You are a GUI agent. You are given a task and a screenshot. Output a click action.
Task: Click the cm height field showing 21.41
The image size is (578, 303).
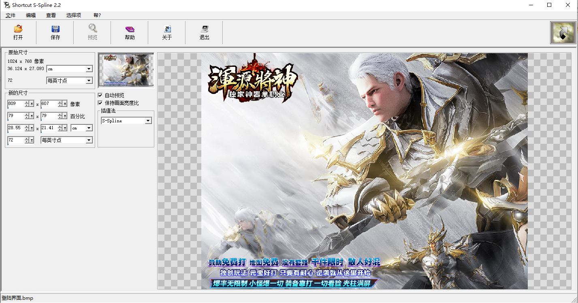(x=49, y=128)
